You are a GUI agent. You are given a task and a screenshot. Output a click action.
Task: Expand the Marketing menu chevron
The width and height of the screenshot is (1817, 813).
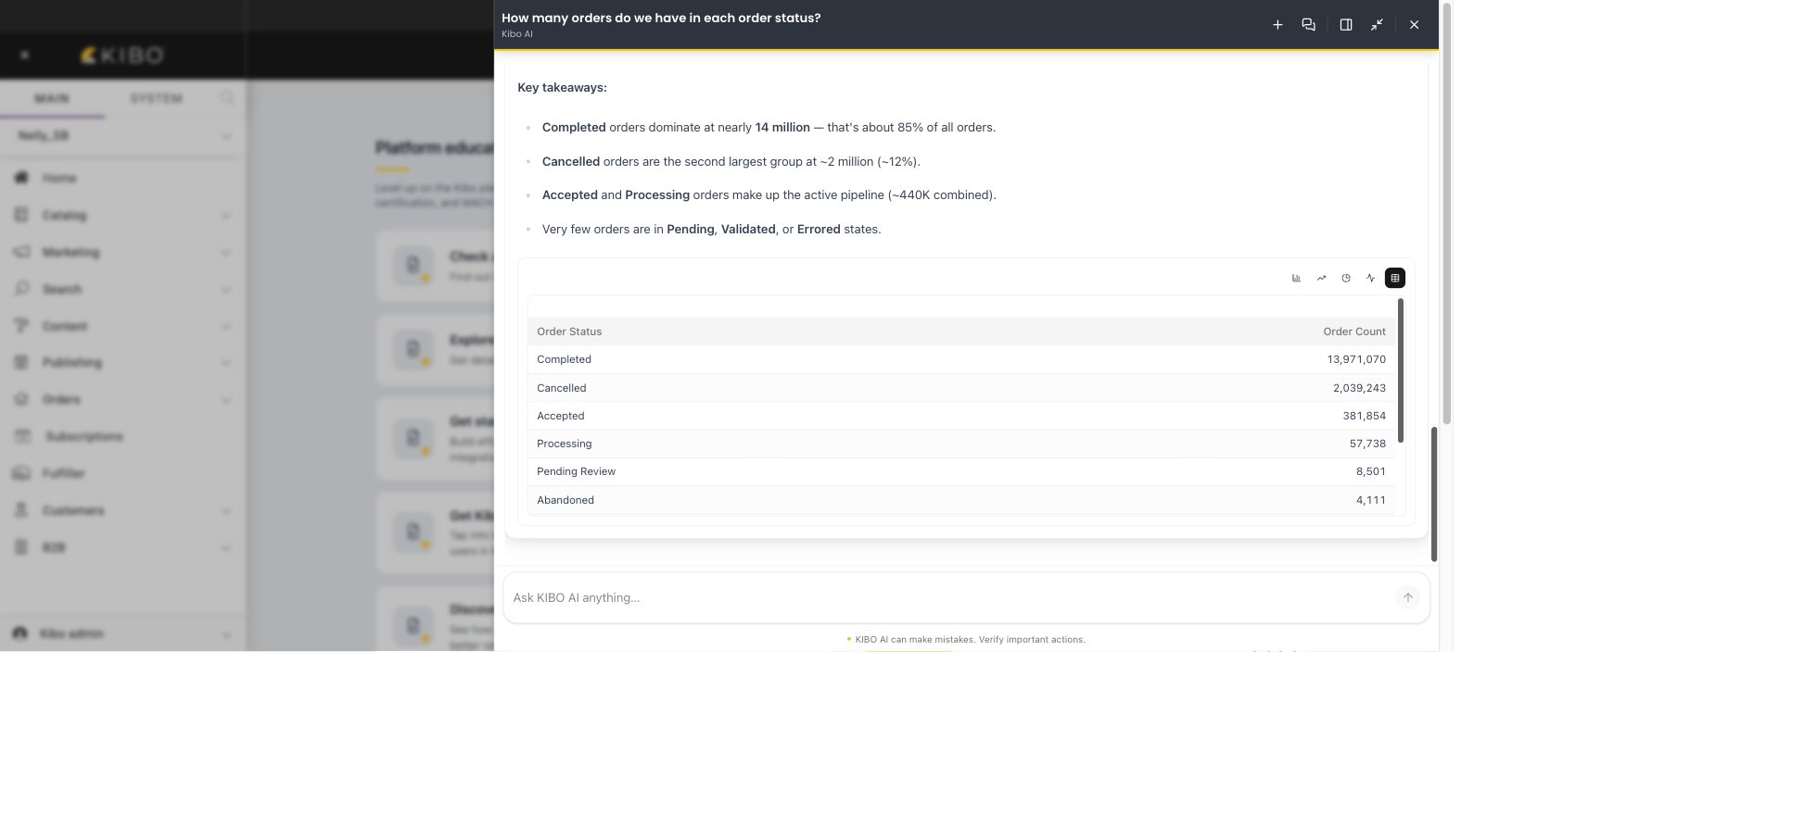click(x=225, y=253)
